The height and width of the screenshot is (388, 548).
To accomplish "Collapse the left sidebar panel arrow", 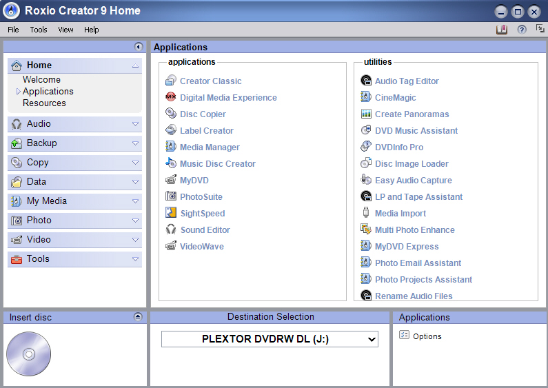I will click(139, 47).
